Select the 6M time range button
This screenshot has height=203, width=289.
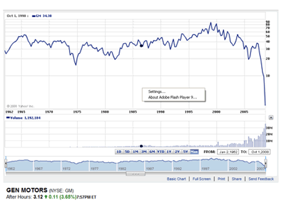152,152
